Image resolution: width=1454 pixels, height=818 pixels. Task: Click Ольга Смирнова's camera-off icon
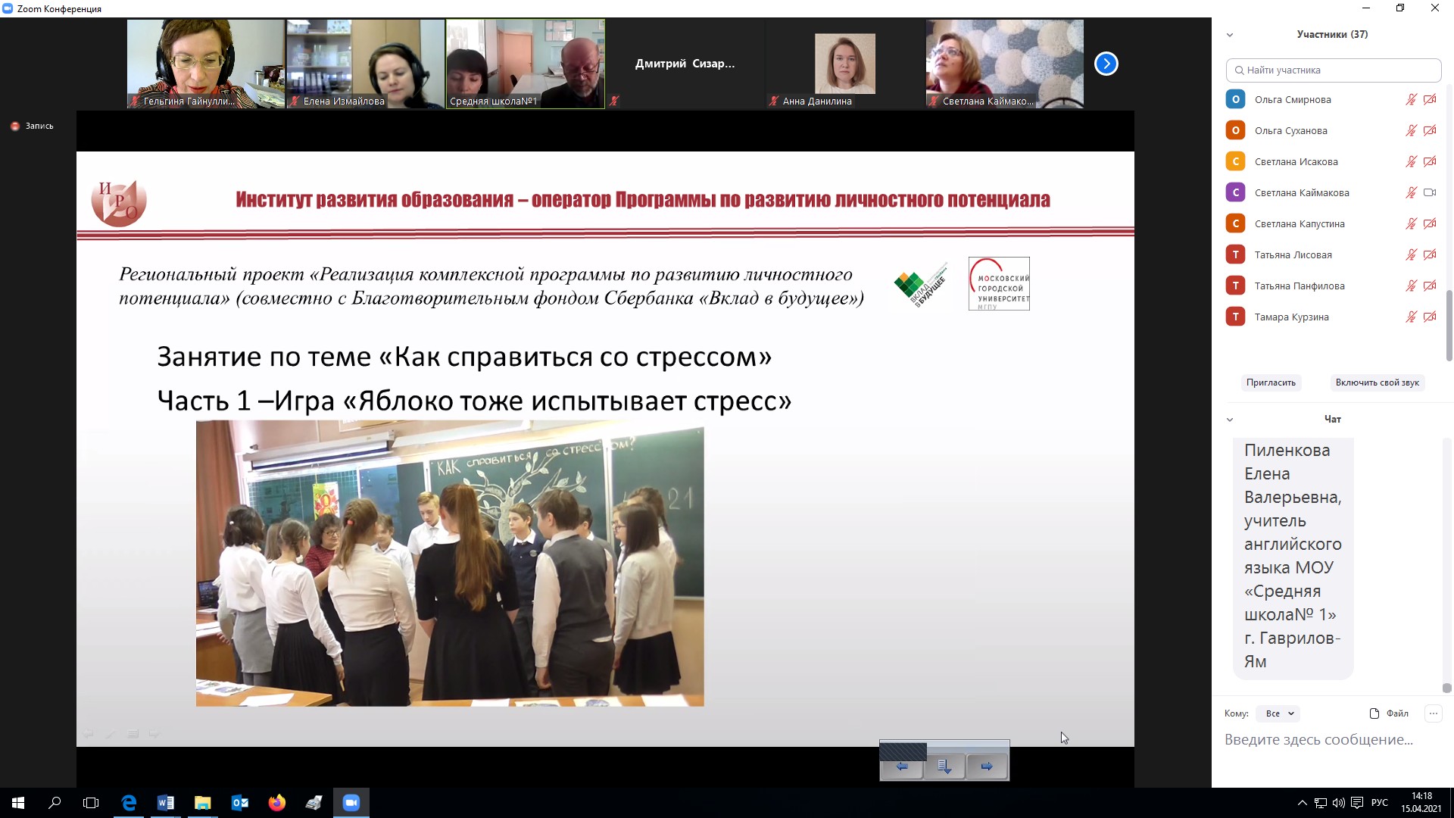click(1430, 99)
